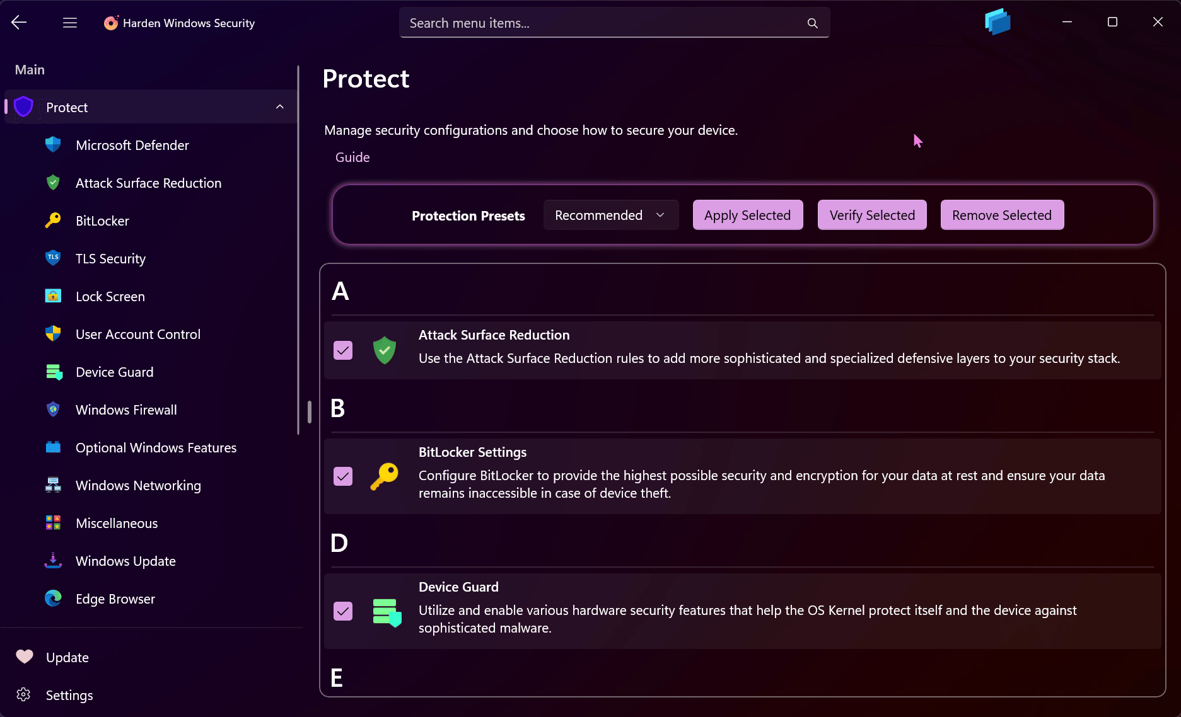Collapse the Protect section chevron
1181x717 pixels.
click(280, 107)
